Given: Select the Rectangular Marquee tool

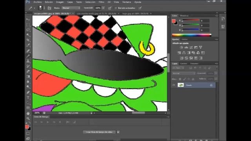Looking at the screenshot, I should click(28, 25).
